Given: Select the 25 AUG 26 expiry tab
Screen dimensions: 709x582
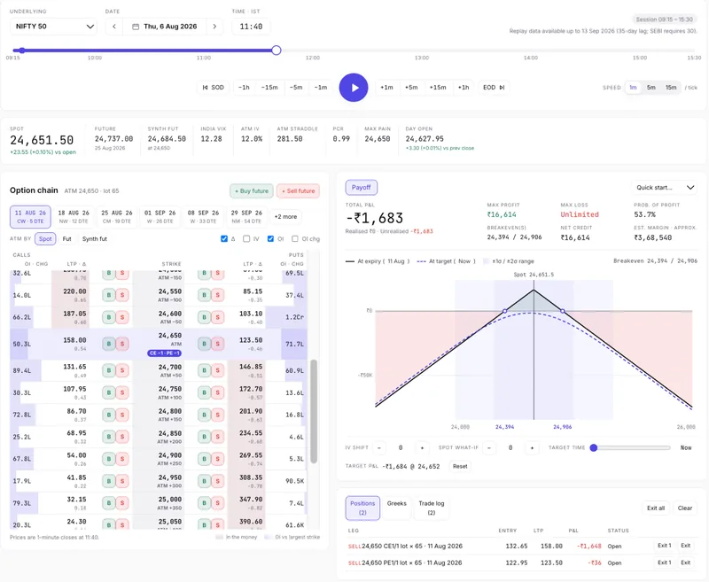Looking at the screenshot, I should click(117, 216).
